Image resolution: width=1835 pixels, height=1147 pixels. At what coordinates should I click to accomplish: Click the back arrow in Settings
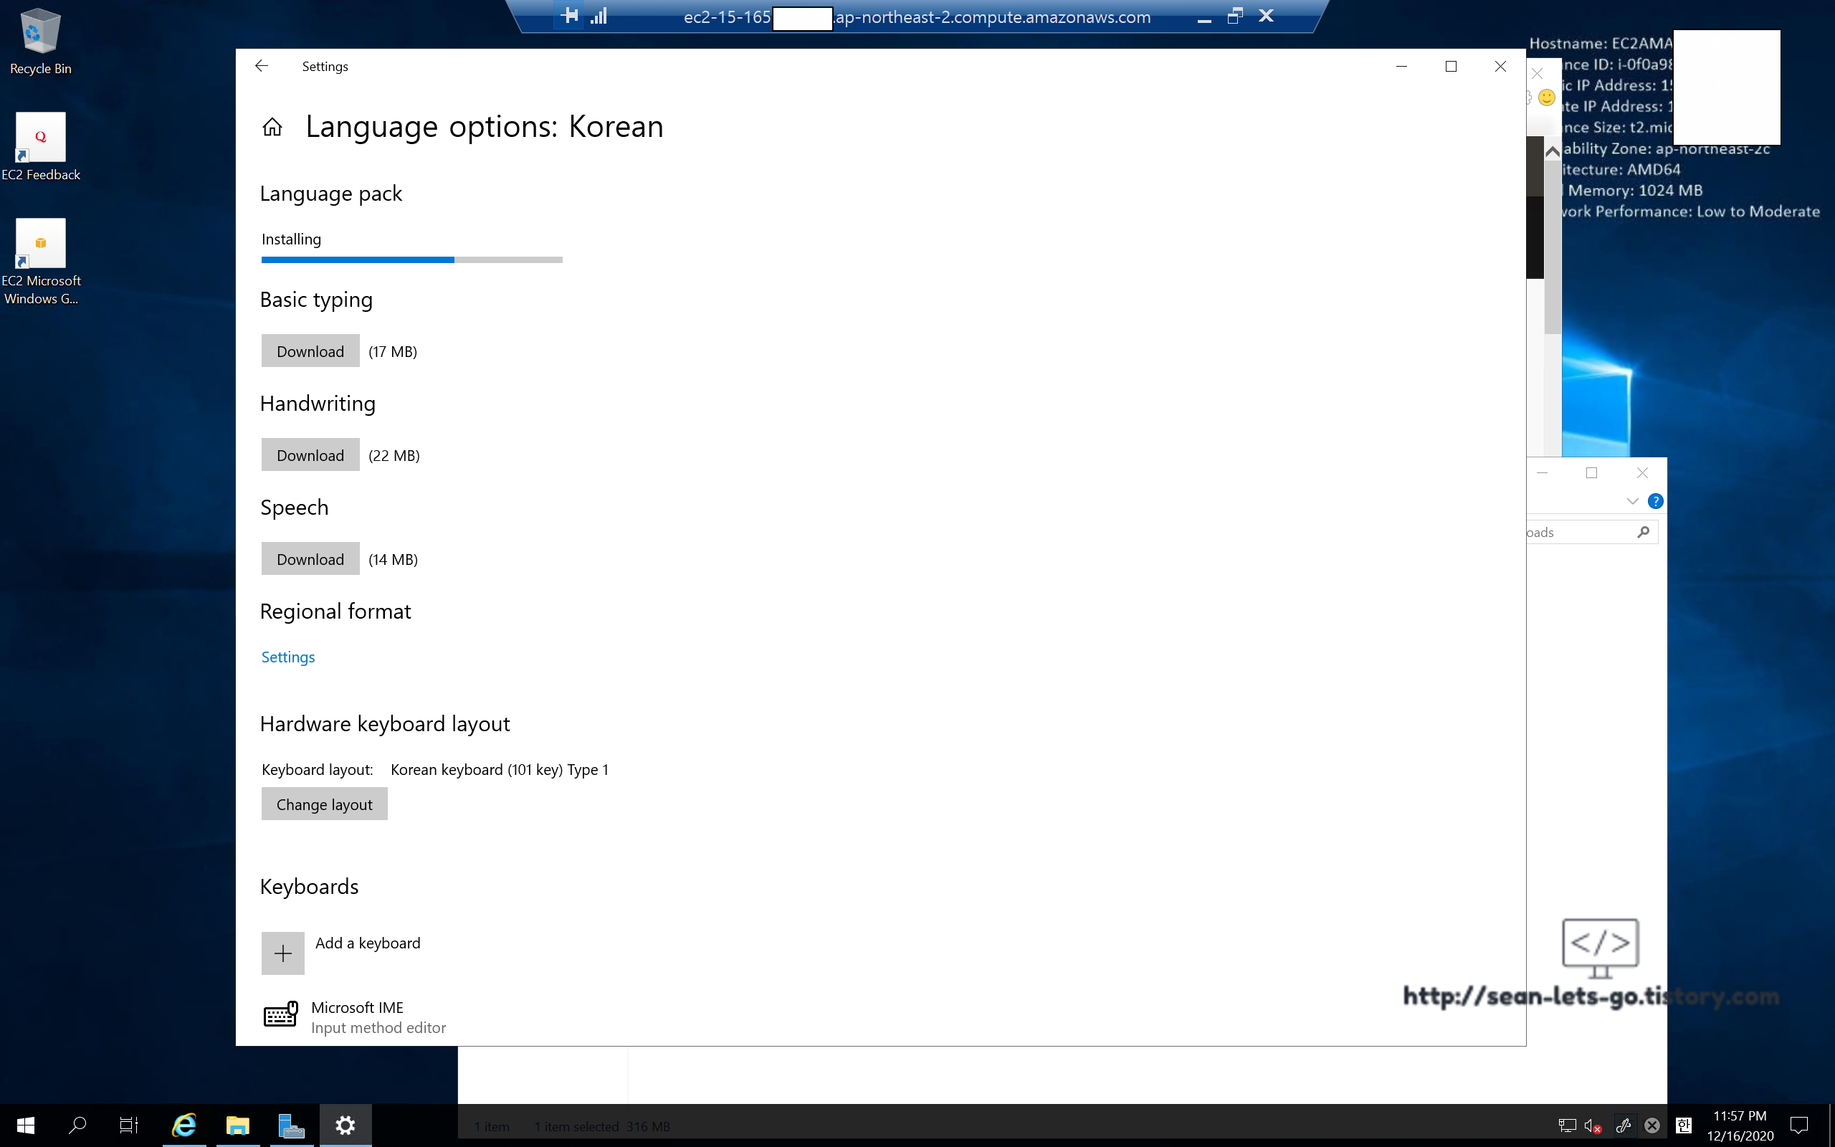(262, 66)
